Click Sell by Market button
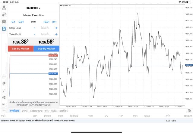This screenshot has width=193, height=134. coord(21,49)
